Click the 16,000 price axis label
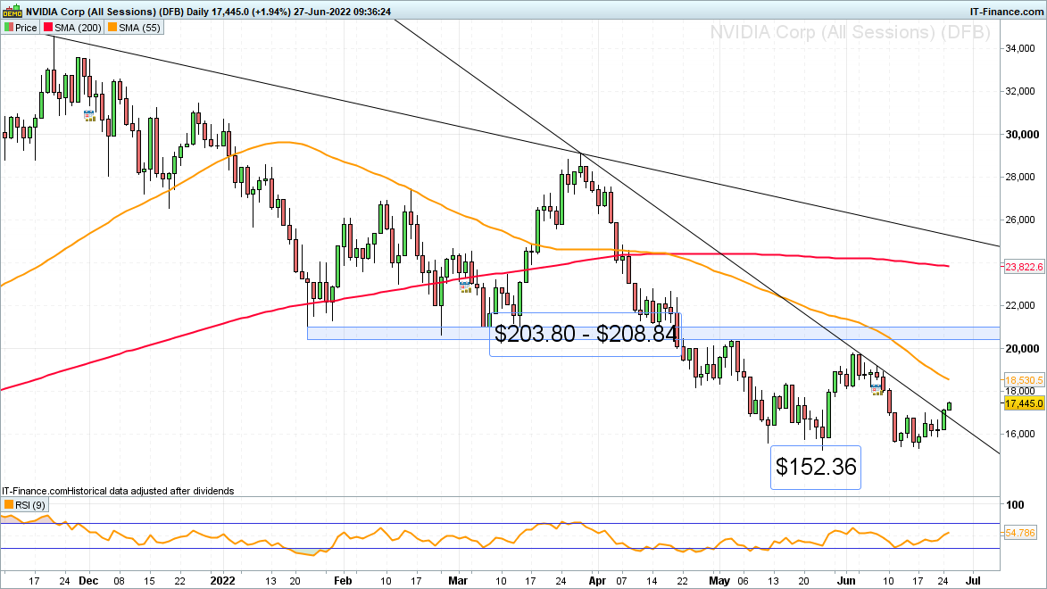Image resolution: width=1047 pixels, height=589 pixels. (1022, 434)
